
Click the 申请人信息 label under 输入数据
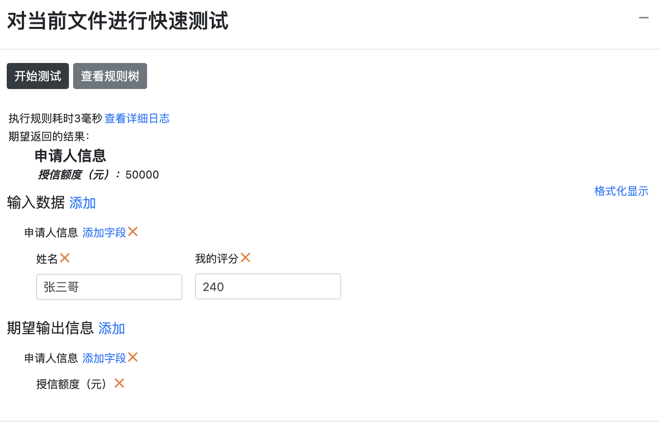51,233
